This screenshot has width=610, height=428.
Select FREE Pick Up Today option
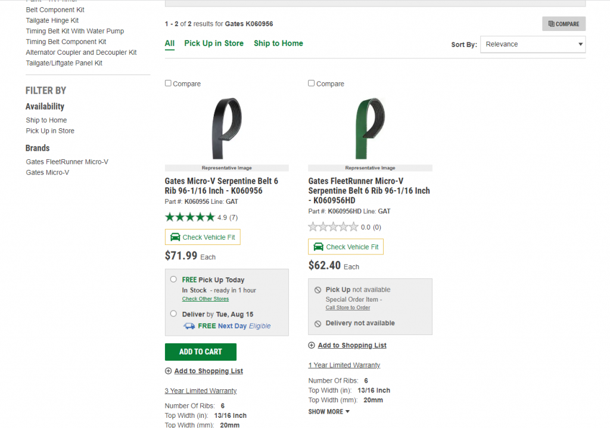(173, 279)
